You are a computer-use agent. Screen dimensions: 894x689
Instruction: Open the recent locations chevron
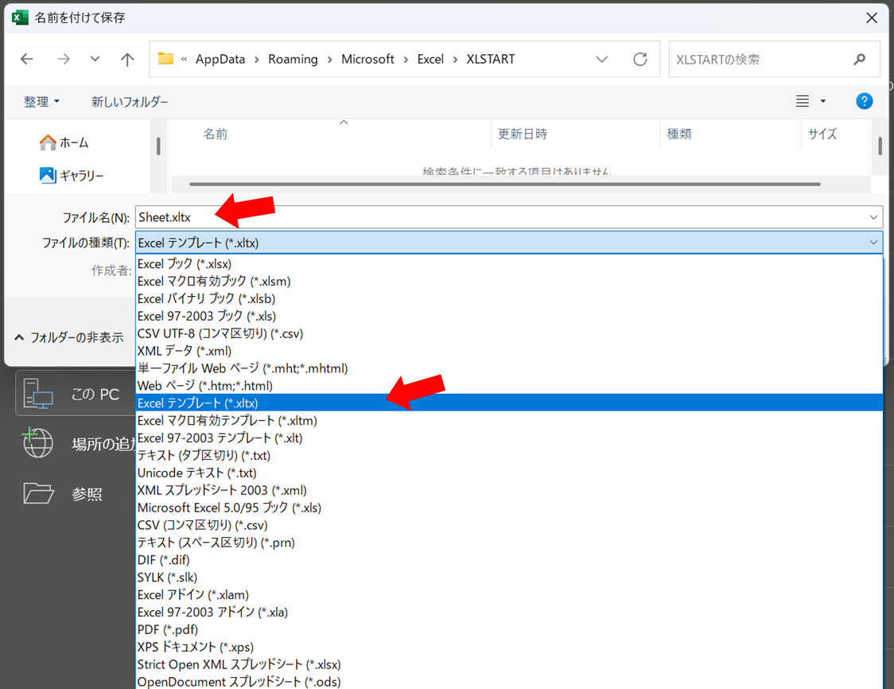(x=95, y=59)
